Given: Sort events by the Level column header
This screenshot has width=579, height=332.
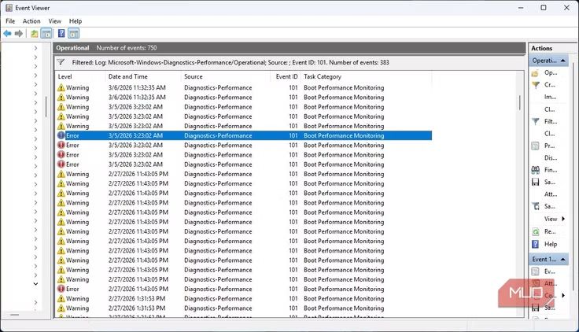Looking at the screenshot, I should pyautogui.click(x=65, y=76).
